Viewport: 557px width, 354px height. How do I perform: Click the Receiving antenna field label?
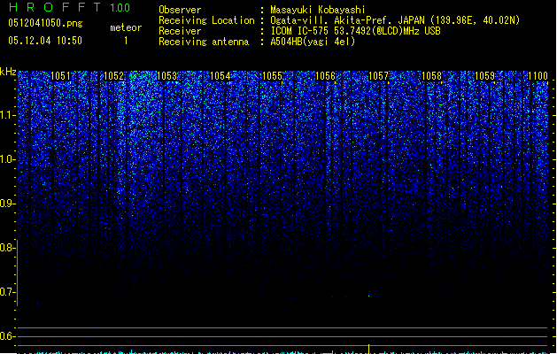(204, 42)
